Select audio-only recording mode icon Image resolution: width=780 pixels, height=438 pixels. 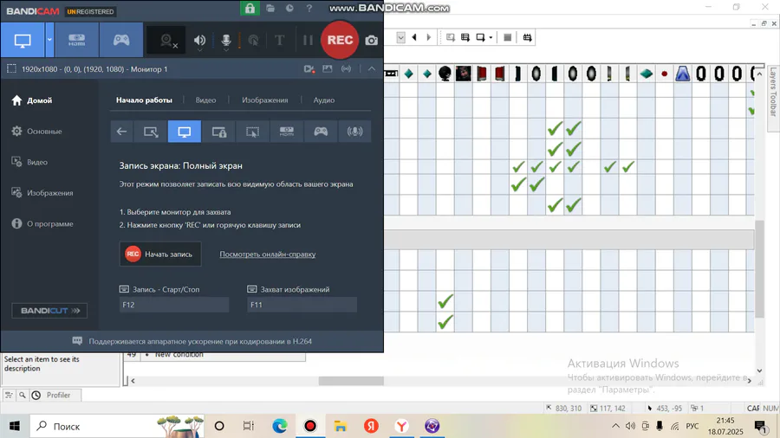354,132
